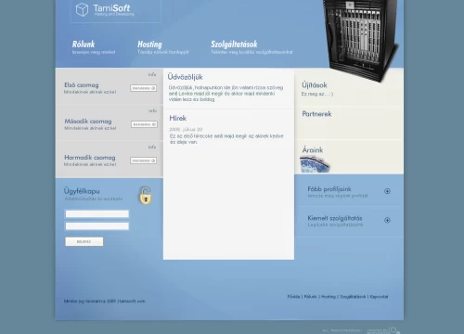
Task: Click the Harmadik csomag package title
Action: tap(90, 158)
